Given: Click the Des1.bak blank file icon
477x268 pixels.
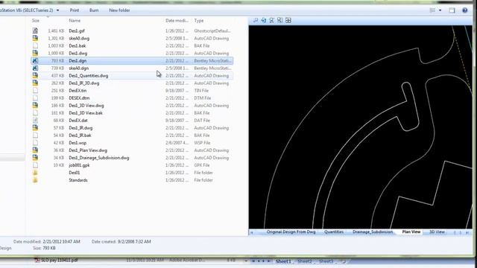Looking at the screenshot, I should [35, 45].
